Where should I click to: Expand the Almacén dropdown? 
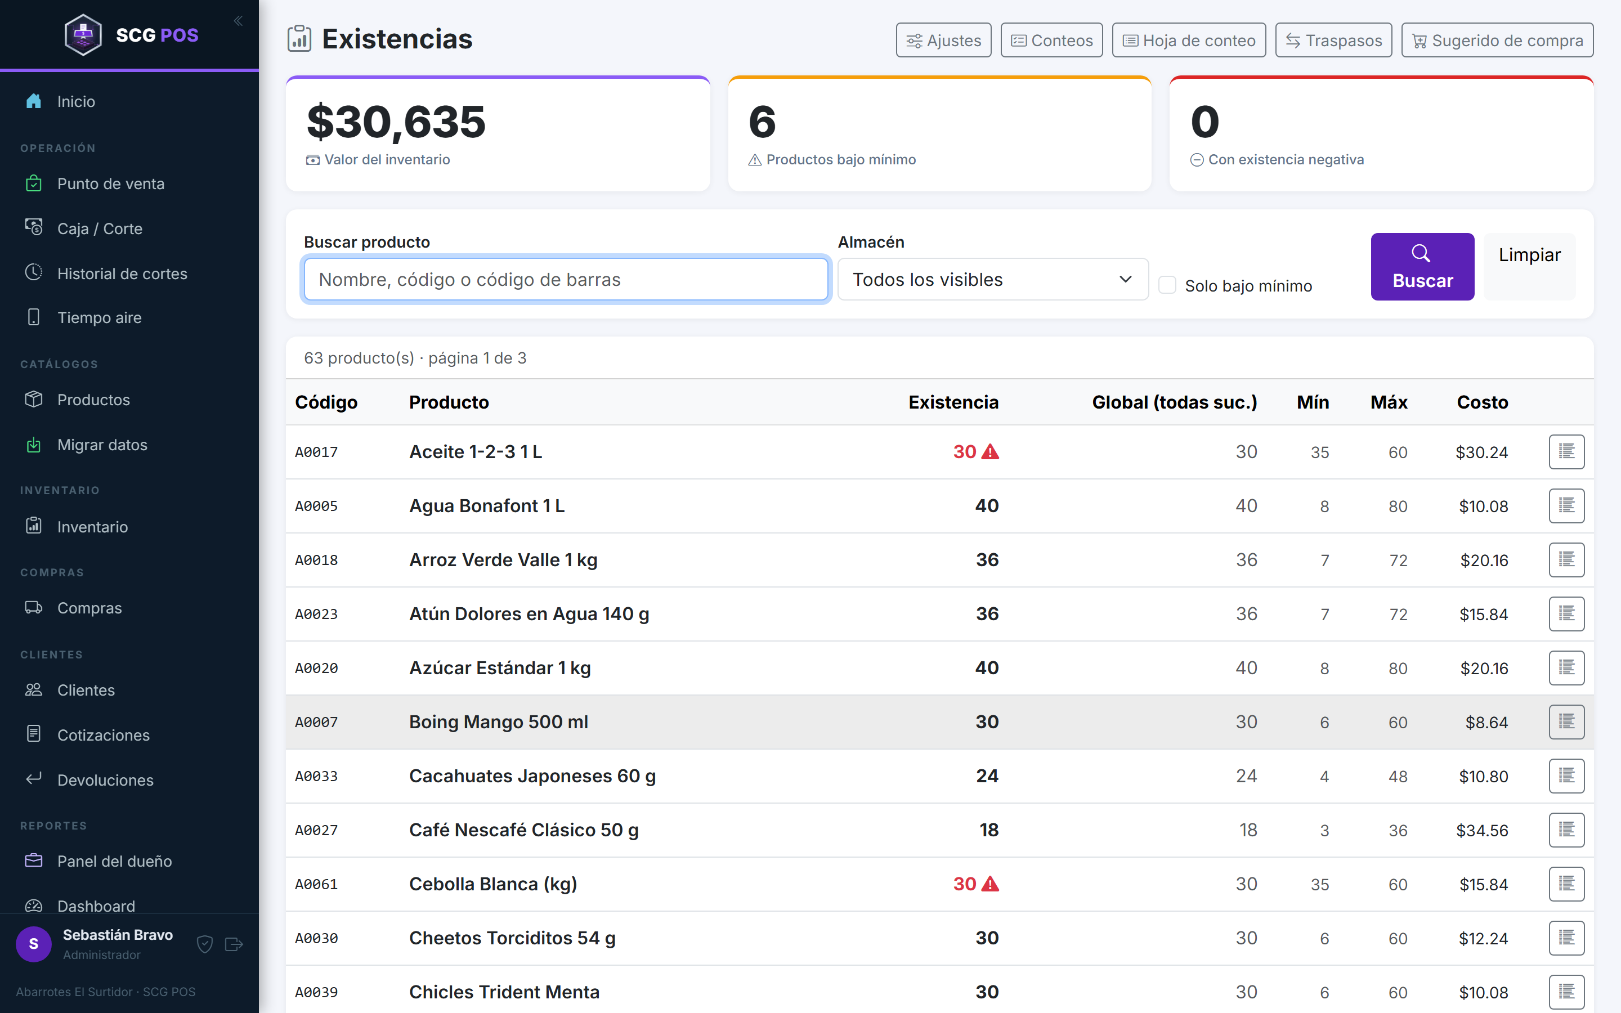point(993,279)
